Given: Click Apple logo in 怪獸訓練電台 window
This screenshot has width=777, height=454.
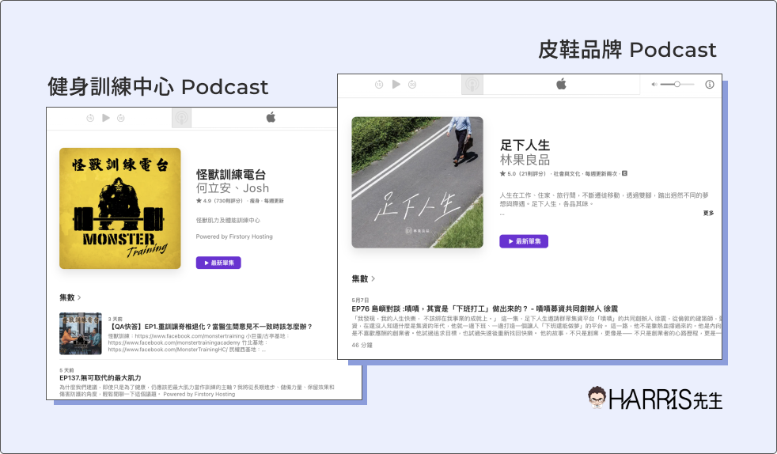Looking at the screenshot, I should pos(271,117).
